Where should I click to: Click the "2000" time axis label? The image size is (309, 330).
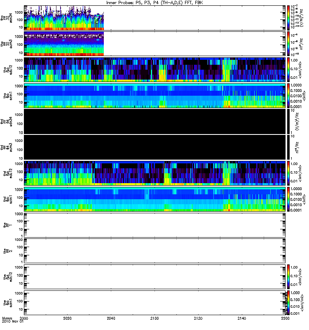24,318
